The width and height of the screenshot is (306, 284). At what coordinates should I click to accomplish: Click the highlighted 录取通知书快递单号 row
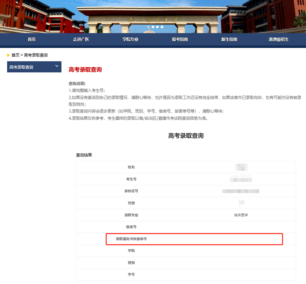[194, 239]
